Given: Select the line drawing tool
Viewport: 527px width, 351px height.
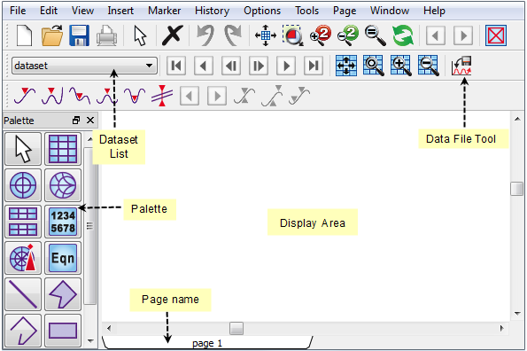Looking at the screenshot, I should [23, 294].
